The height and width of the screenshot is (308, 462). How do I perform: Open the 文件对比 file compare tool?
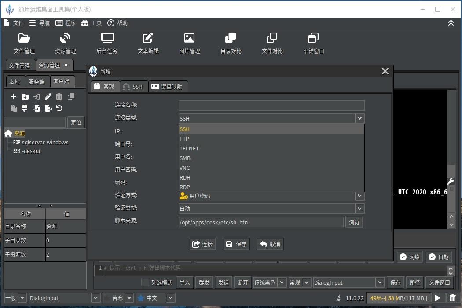(272, 43)
